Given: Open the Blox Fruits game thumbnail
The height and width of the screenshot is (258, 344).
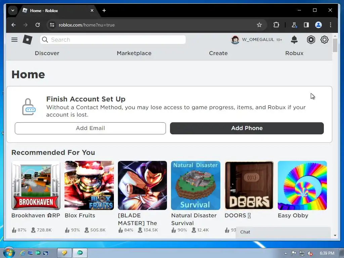Looking at the screenshot, I should pyautogui.click(x=89, y=185).
